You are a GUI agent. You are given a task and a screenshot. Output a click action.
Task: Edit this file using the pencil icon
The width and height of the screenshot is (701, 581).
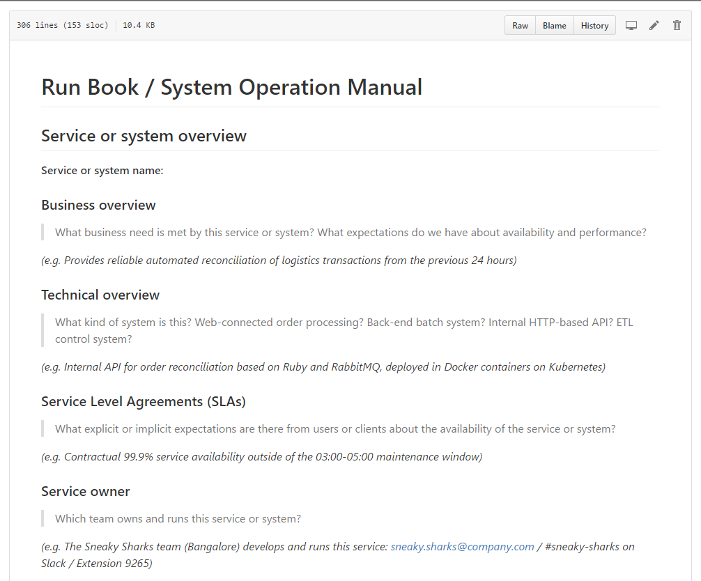tap(654, 25)
